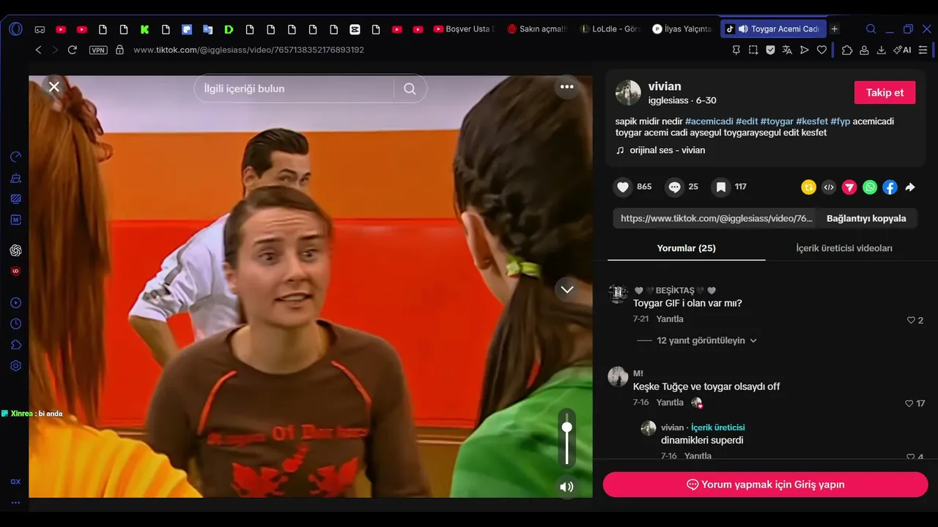Open the ad blocker shield icon
938x527 pixels.
coord(770,50)
